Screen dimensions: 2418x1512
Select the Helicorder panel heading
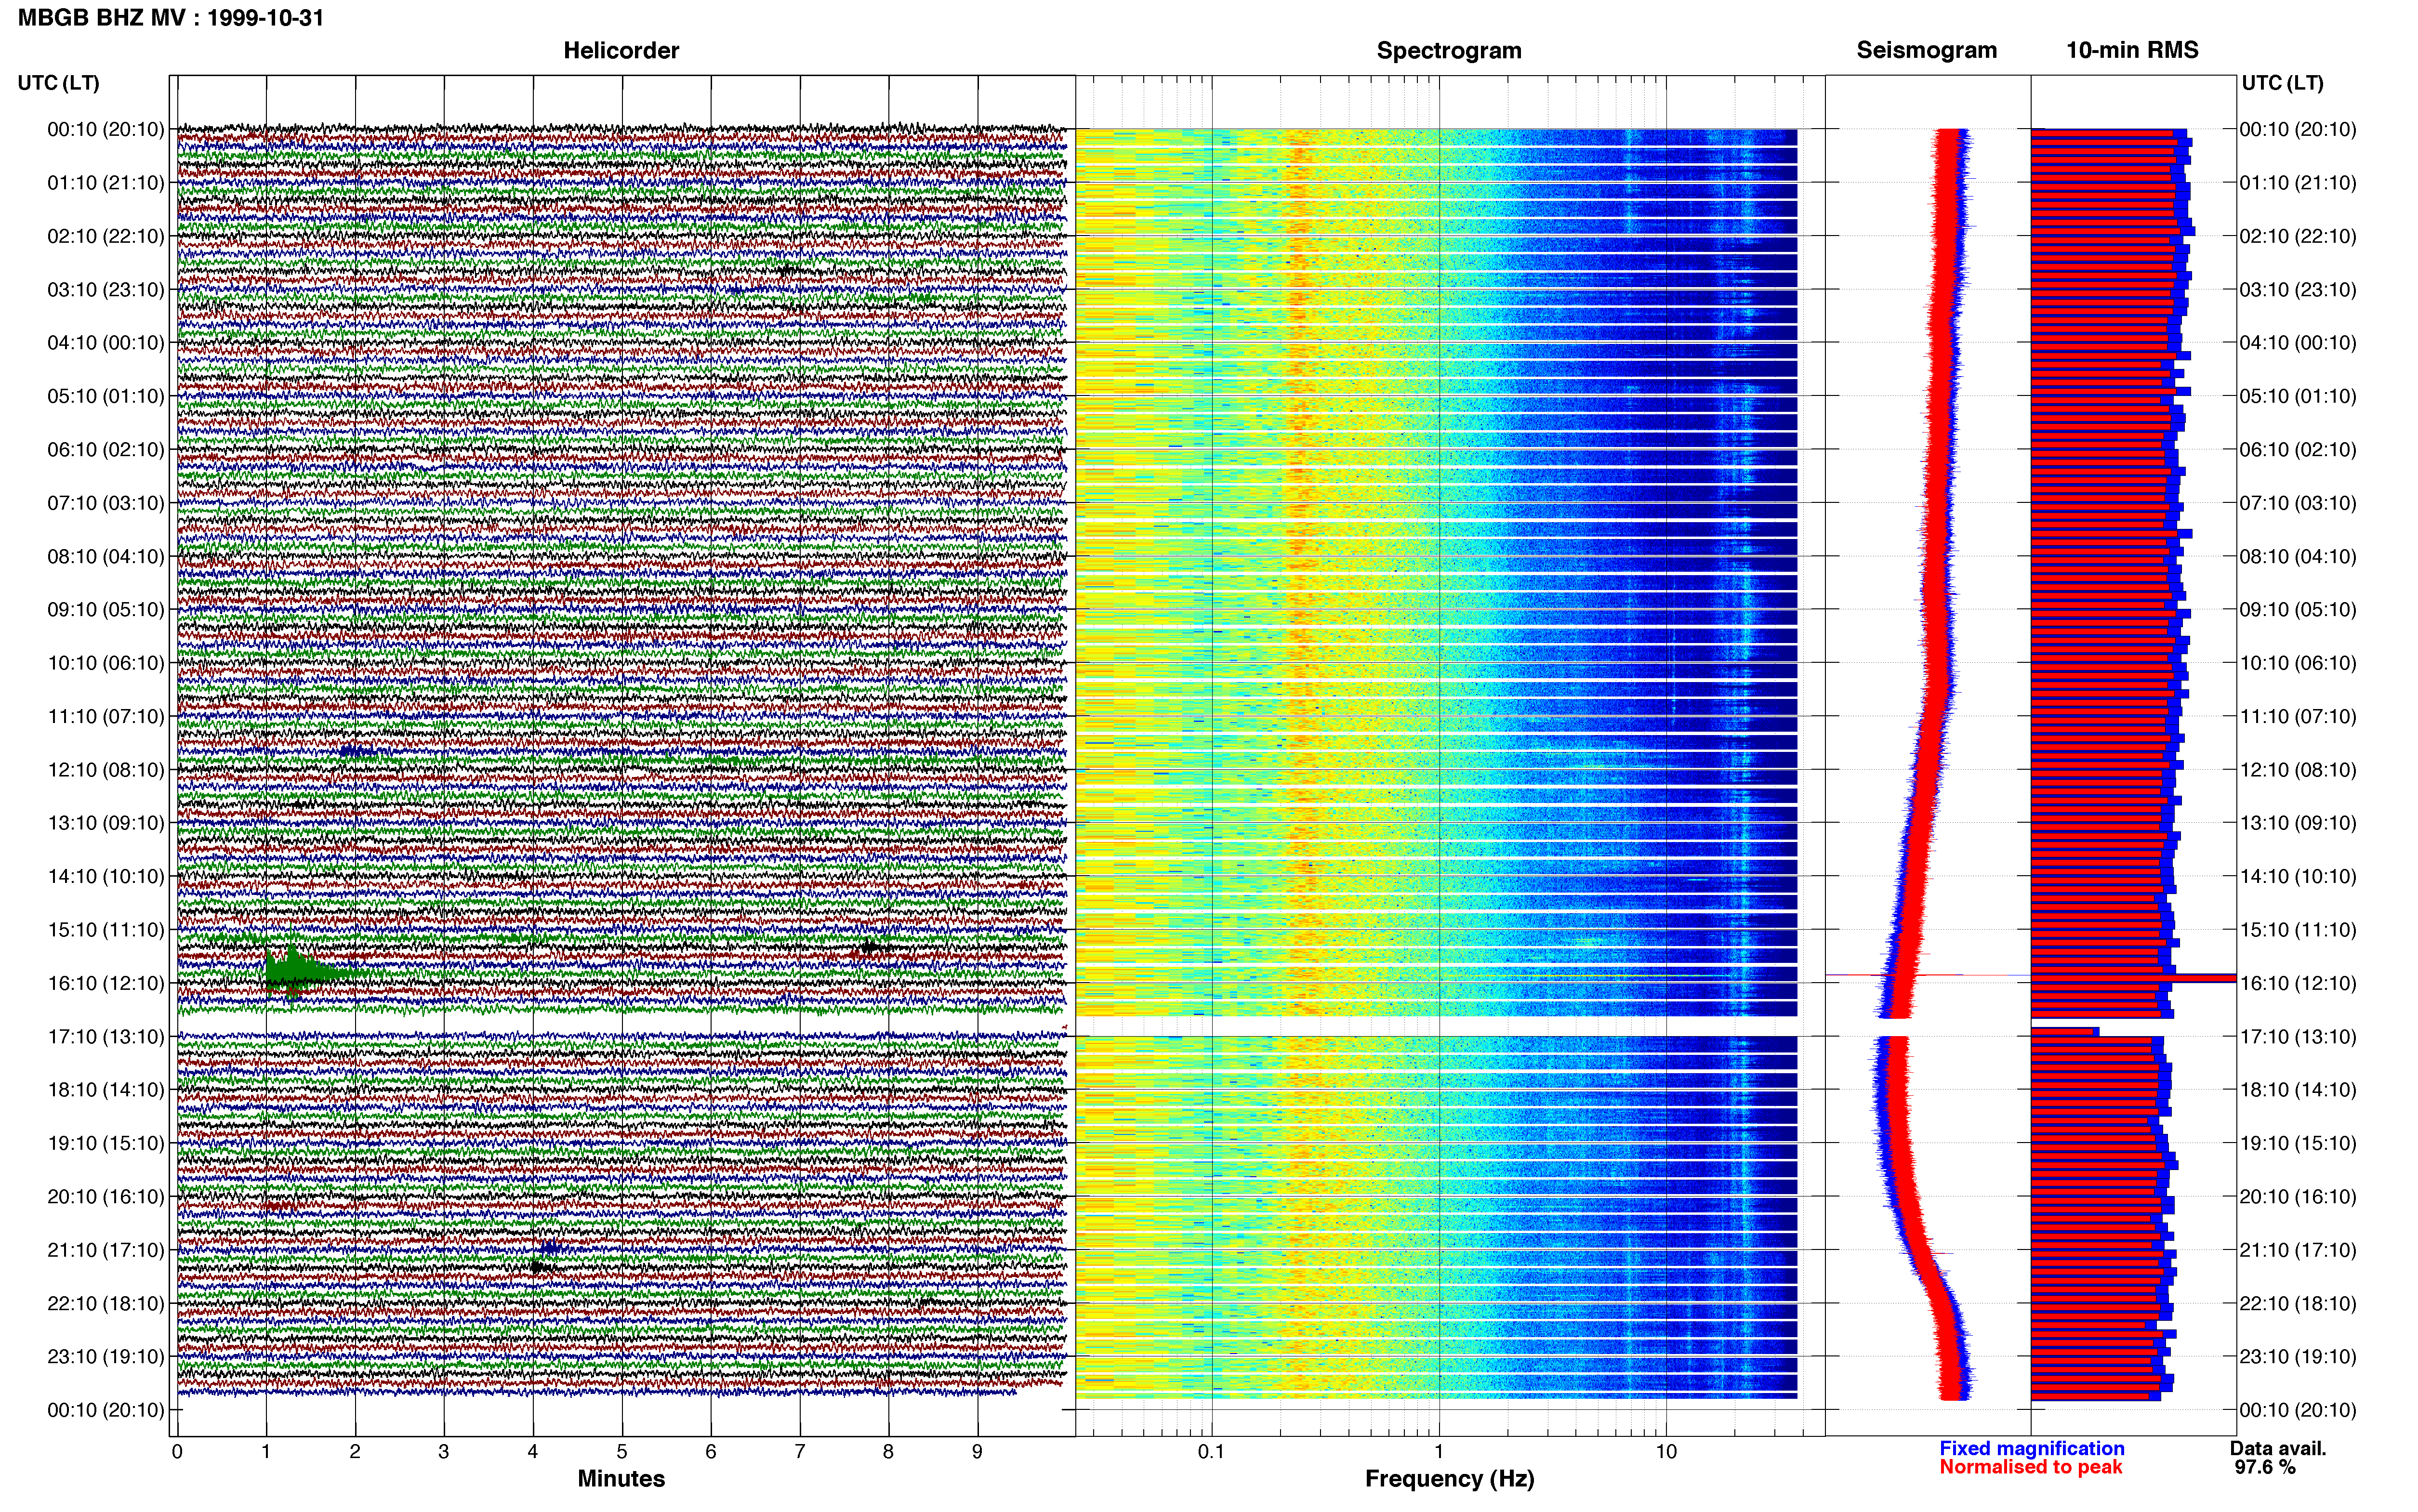pos(621,50)
